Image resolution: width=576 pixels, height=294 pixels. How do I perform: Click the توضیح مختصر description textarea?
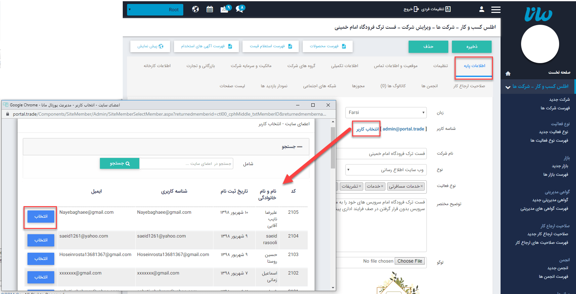pos(381,225)
